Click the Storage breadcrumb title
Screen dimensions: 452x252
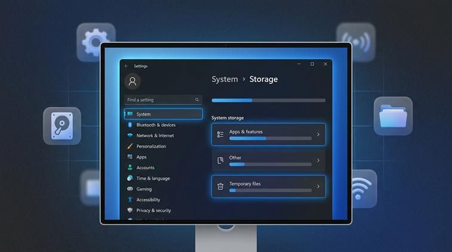click(263, 79)
